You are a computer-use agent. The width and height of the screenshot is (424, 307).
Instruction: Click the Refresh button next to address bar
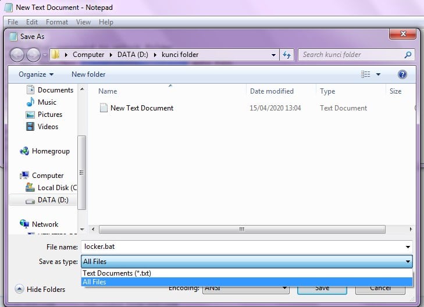(287, 55)
